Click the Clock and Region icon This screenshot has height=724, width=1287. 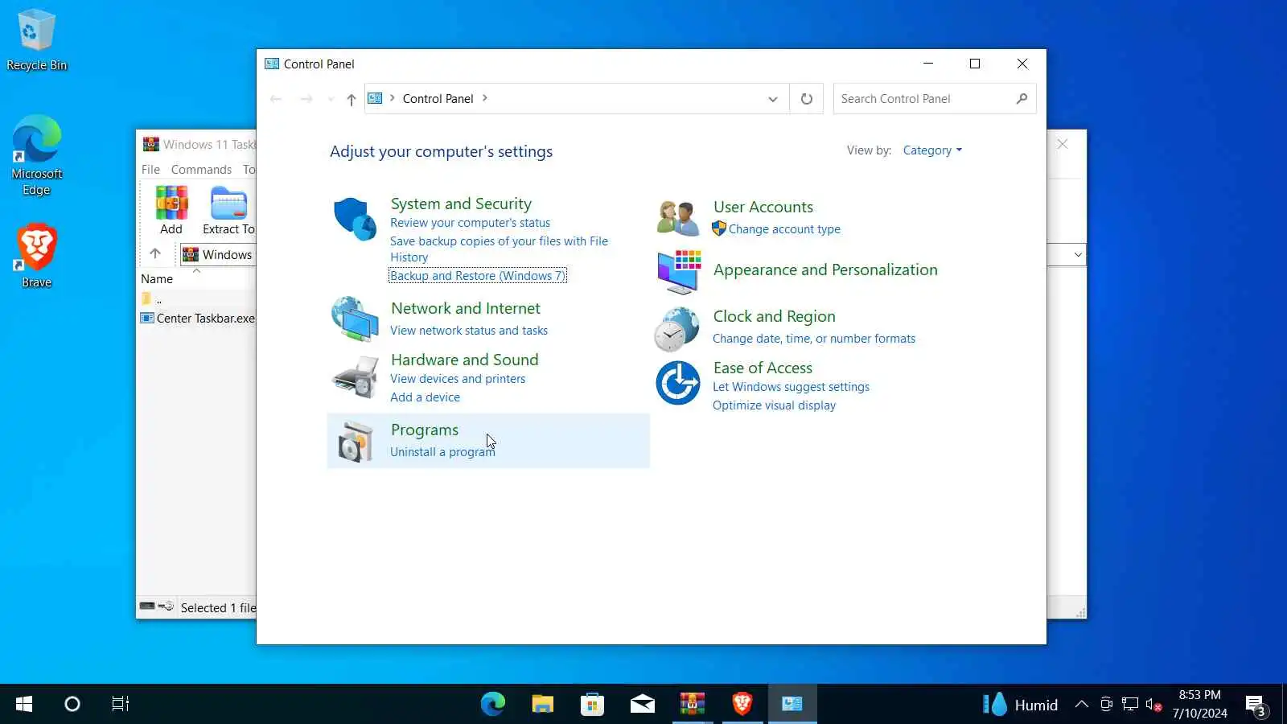click(x=677, y=329)
